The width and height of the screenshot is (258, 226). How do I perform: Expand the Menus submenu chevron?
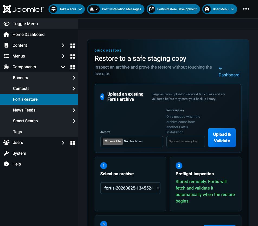point(63,56)
